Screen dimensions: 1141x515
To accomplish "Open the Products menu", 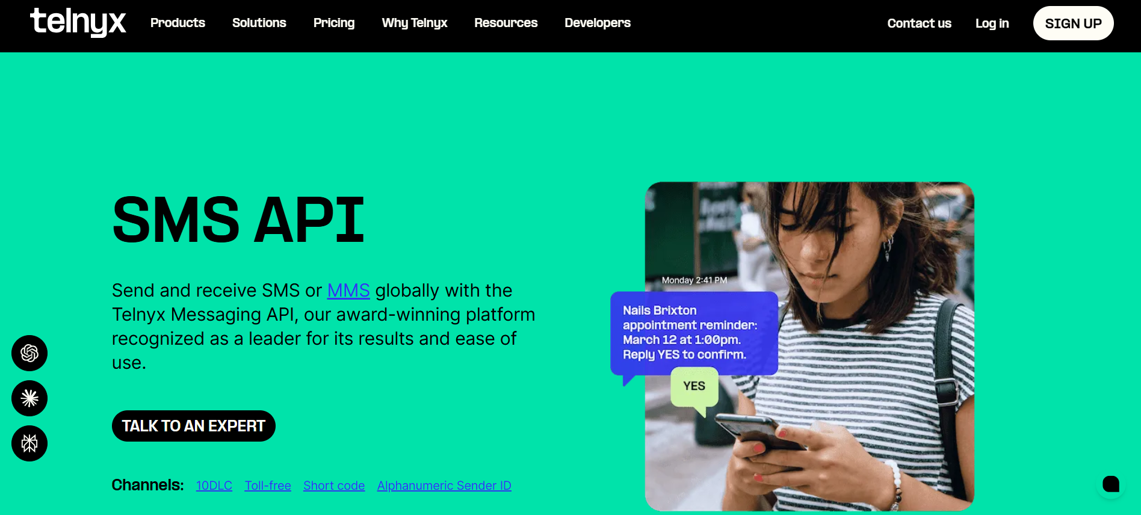I will [x=178, y=23].
